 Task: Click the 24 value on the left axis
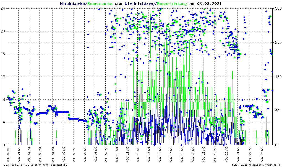[x=3, y=8]
